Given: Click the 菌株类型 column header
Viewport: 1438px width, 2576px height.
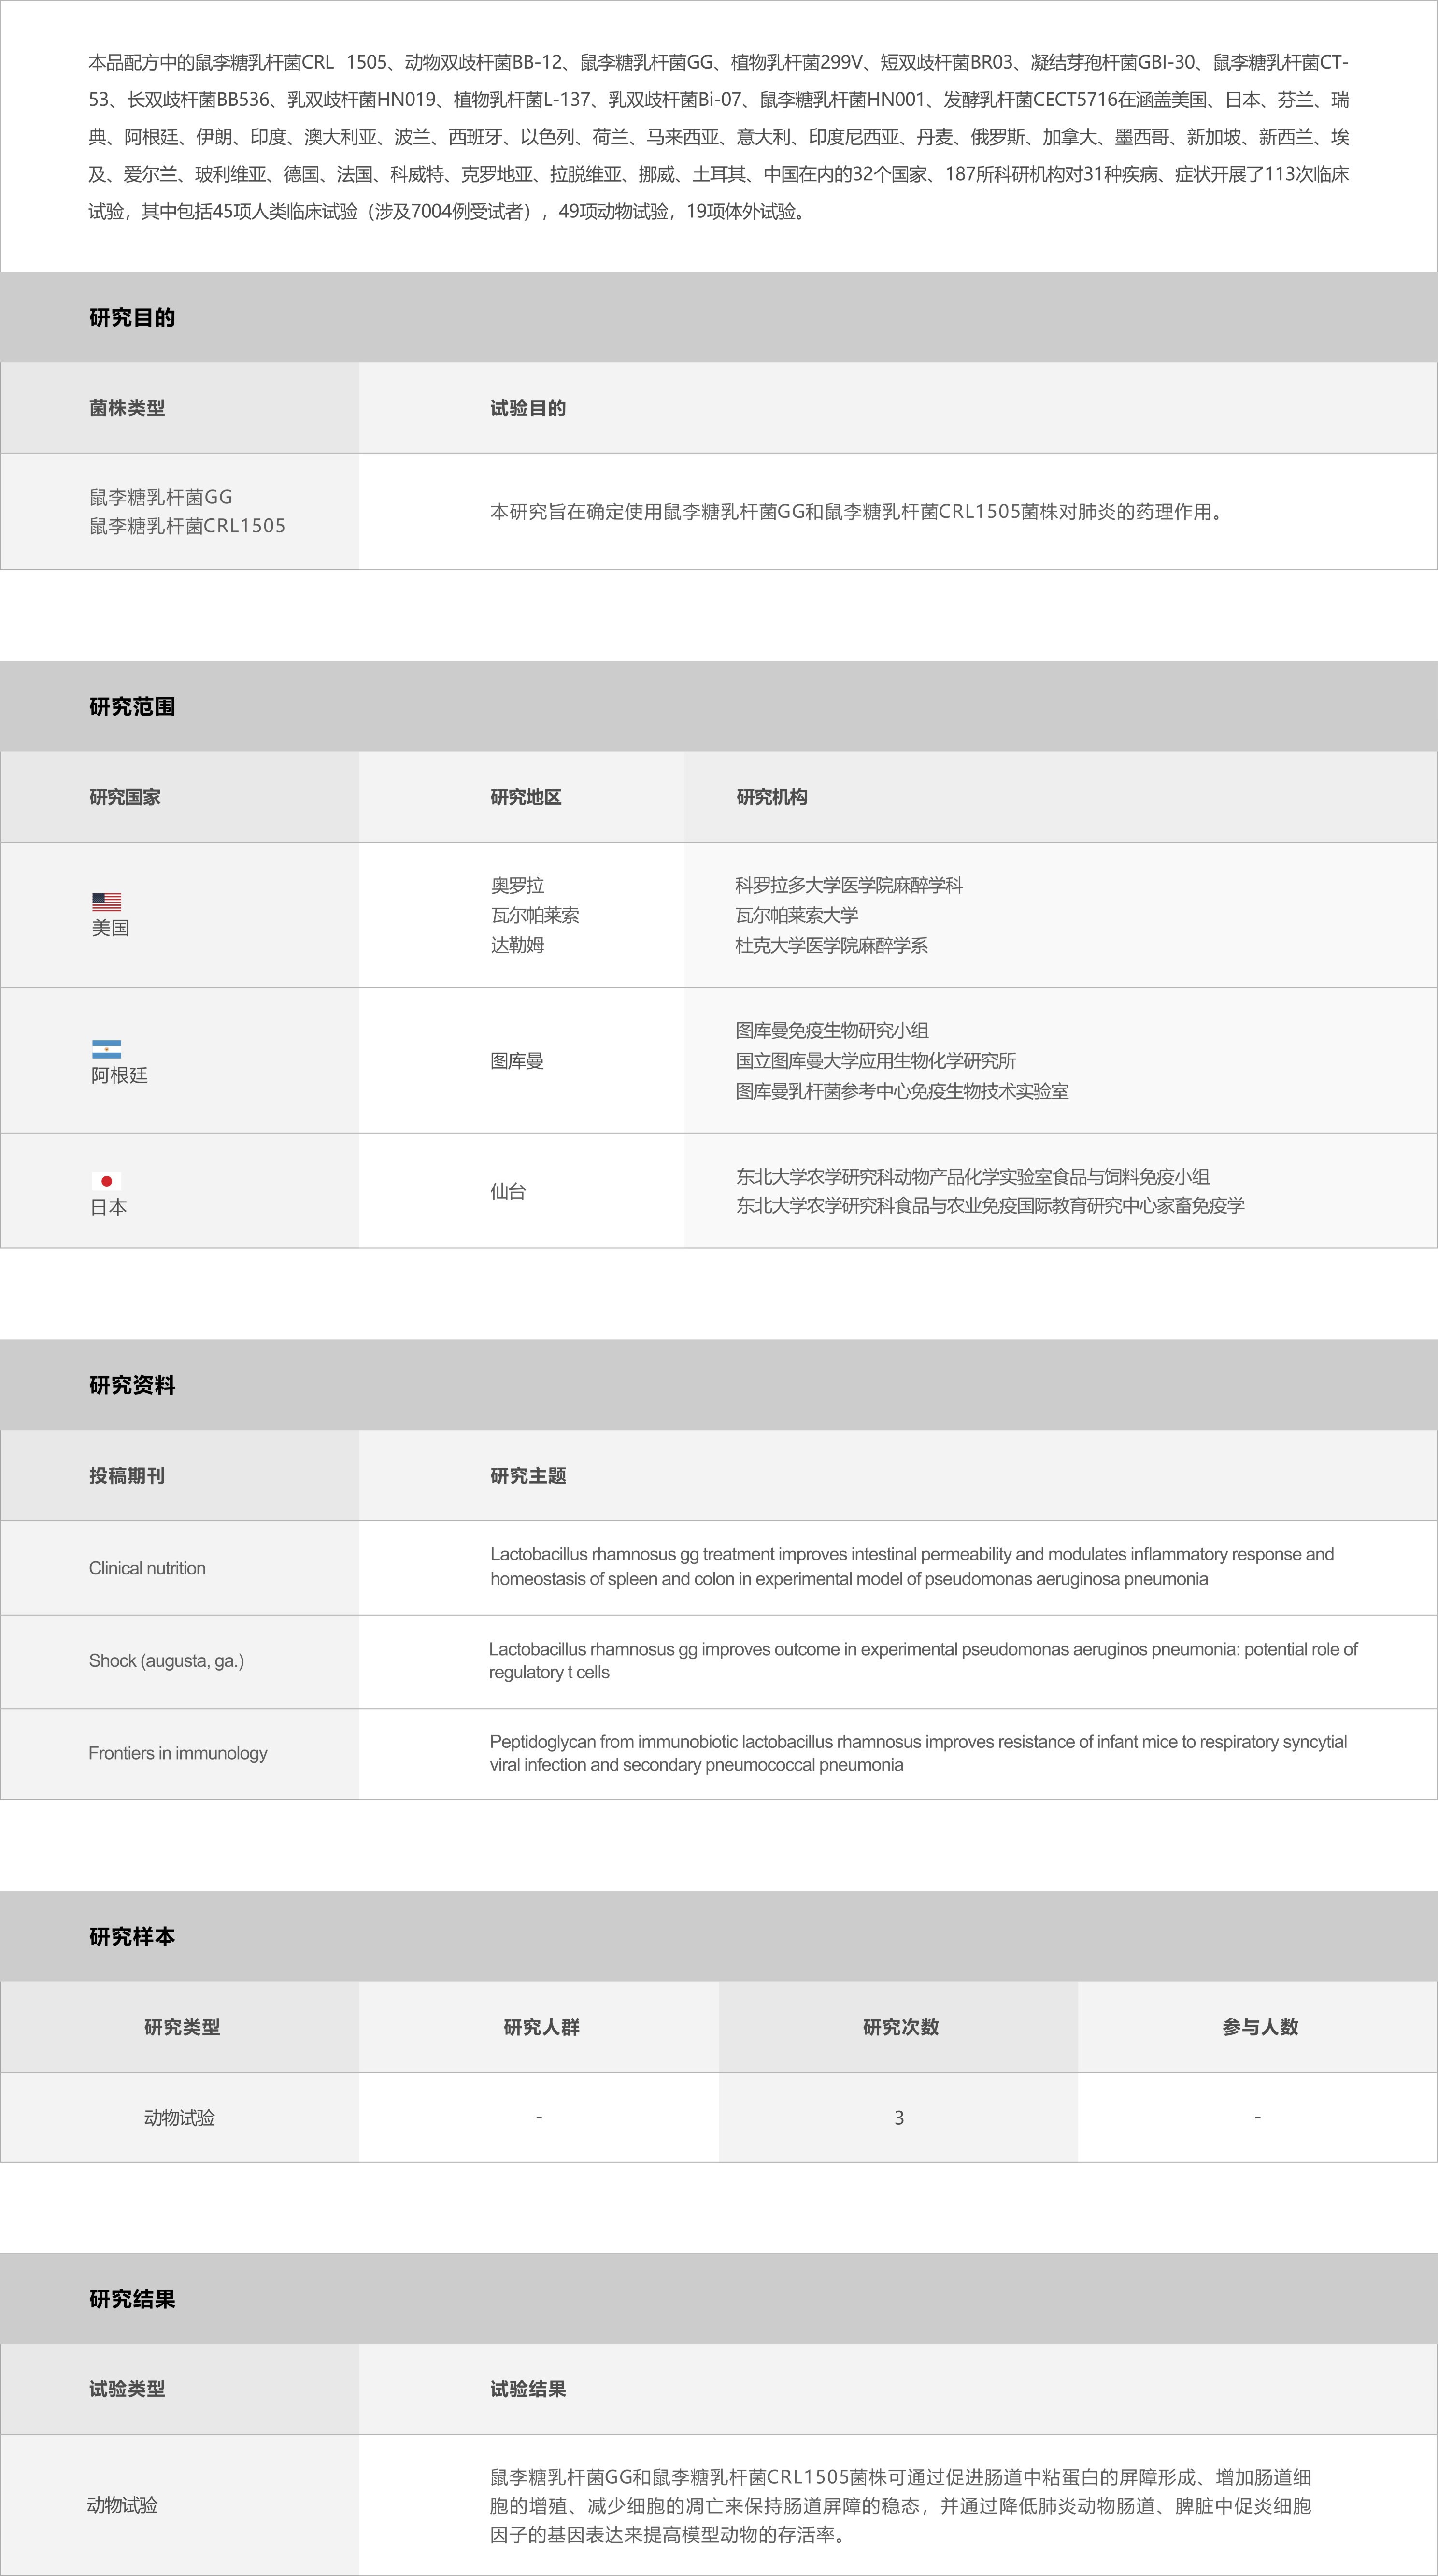Looking at the screenshot, I should [x=127, y=408].
